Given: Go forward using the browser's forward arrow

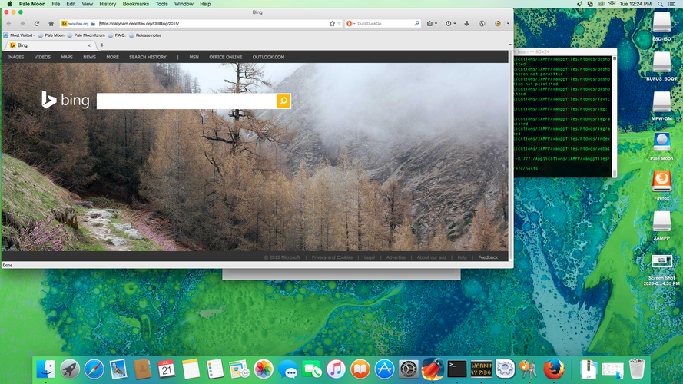Looking at the screenshot, I should tap(22, 24).
